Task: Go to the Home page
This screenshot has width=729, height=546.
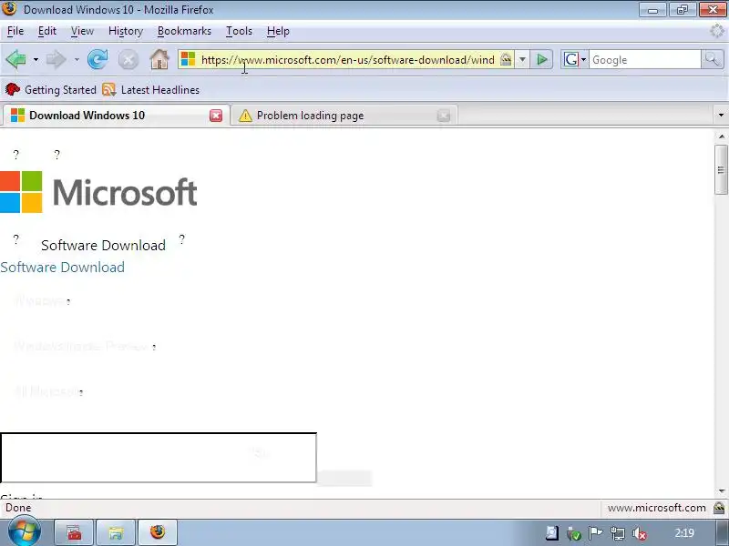Action: [x=159, y=59]
